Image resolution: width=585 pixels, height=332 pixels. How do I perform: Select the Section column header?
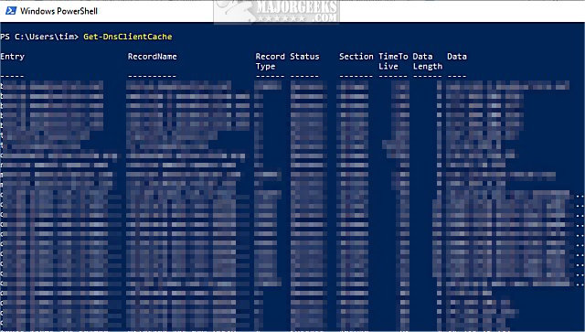coord(356,57)
